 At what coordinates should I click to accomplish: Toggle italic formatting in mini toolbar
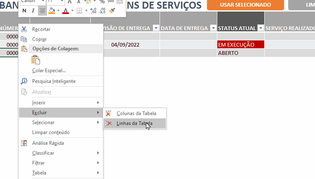33,11
